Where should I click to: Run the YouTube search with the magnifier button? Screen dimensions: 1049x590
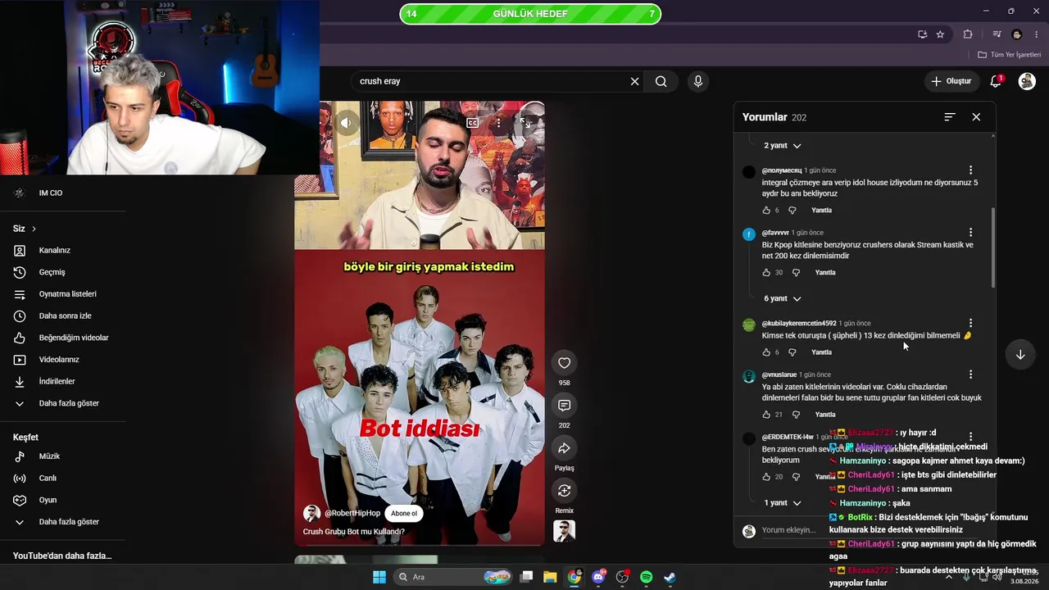point(661,81)
